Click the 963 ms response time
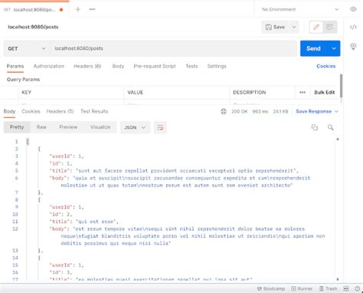 tap(260, 111)
